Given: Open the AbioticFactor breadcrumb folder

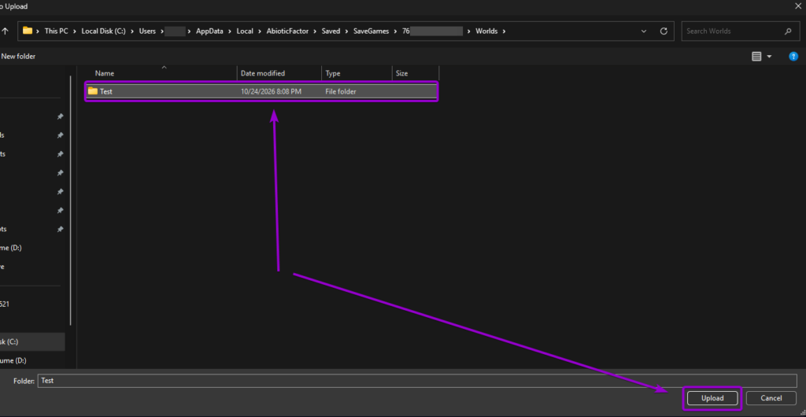Looking at the screenshot, I should (x=288, y=31).
